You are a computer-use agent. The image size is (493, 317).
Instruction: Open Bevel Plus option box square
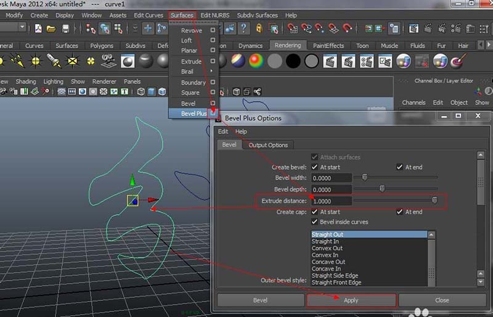[213, 113]
